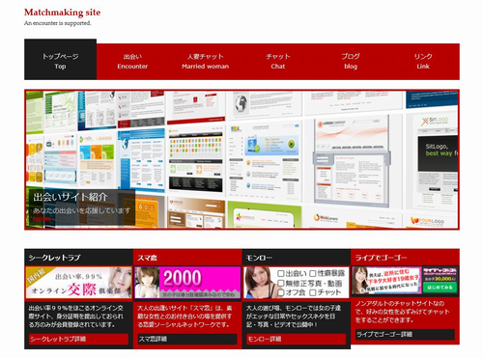
Task: Click the 'An encounter is supported.' tagline
Action: click(x=58, y=23)
